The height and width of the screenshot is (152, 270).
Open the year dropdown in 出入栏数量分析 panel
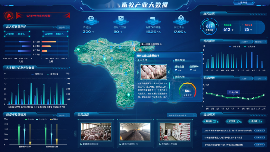click(63, 27)
